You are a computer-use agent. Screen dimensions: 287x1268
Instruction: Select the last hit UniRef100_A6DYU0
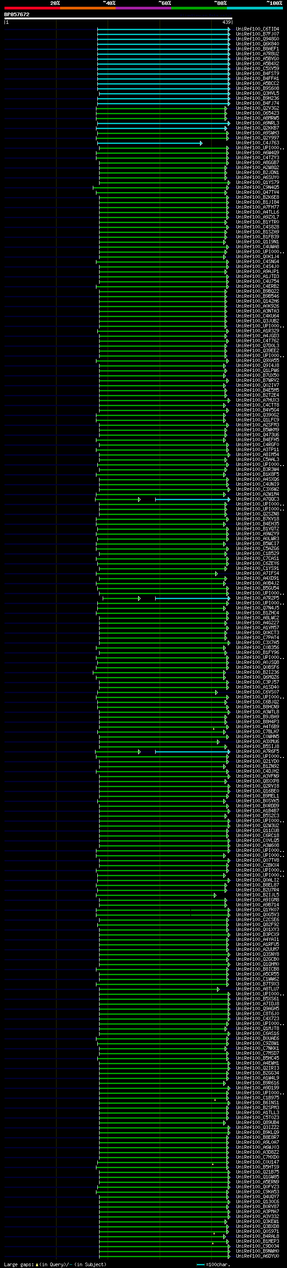257,1256
